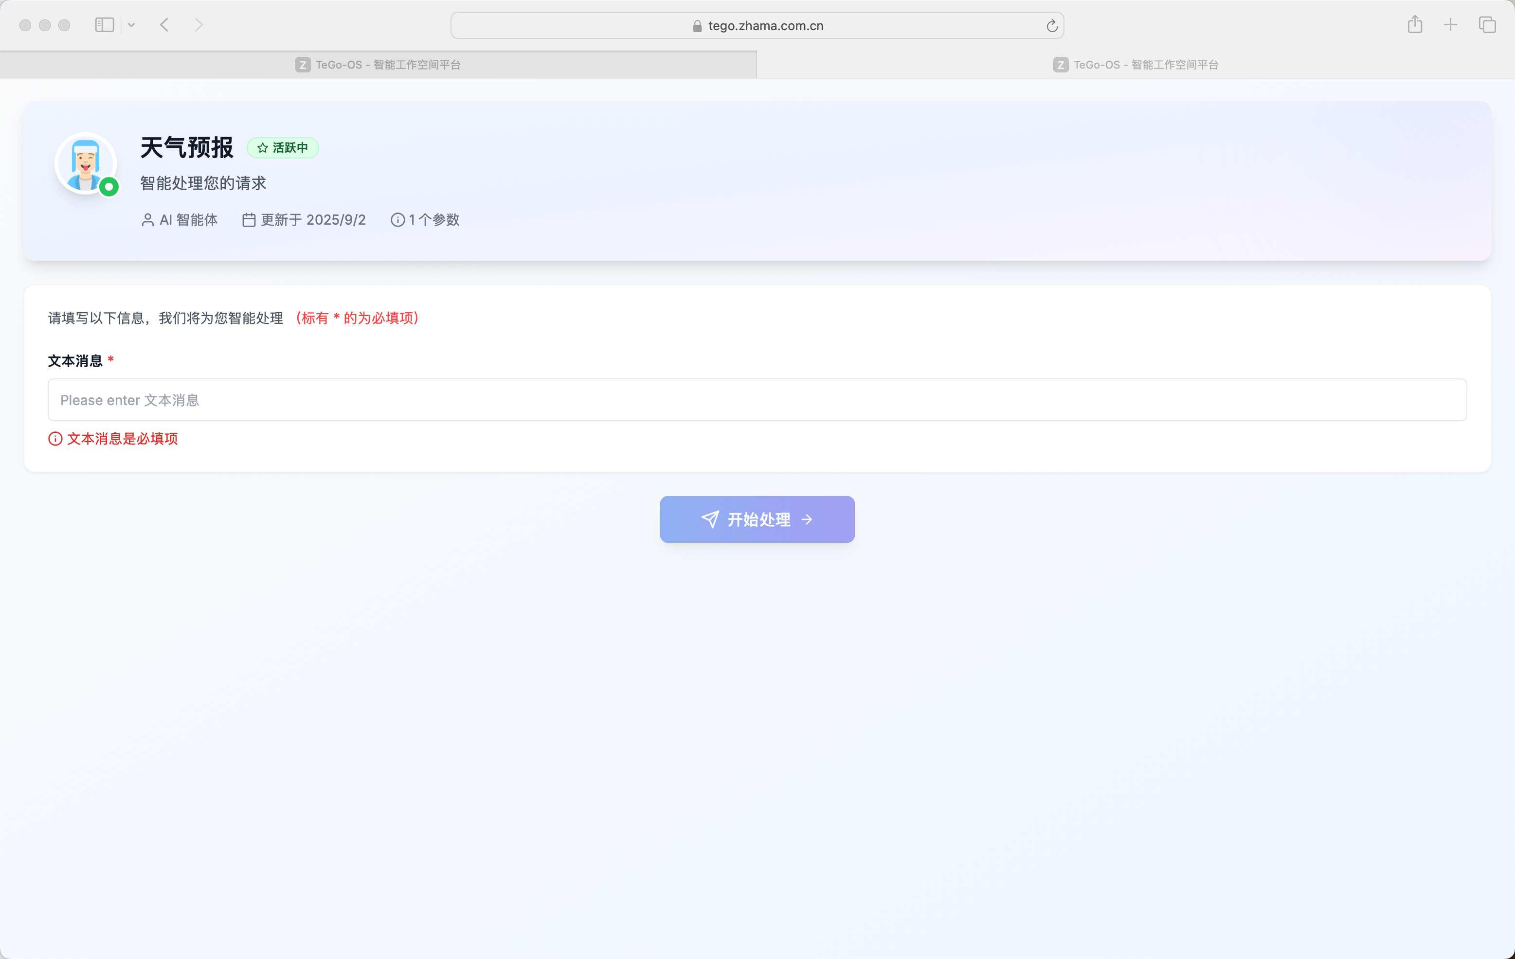
Task: Open the Safari share icon
Action: pyautogui.click(x=1414, y=25)
